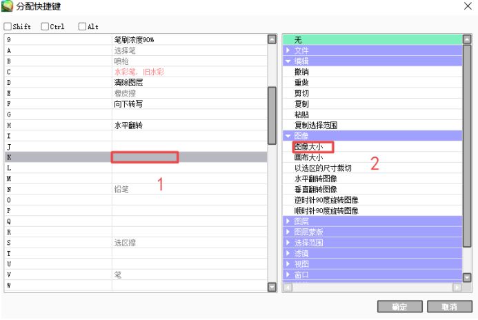The height and width of the screenshot is (320, 478).
Task: Collapse the 图像 category
Action: [289, 136]
